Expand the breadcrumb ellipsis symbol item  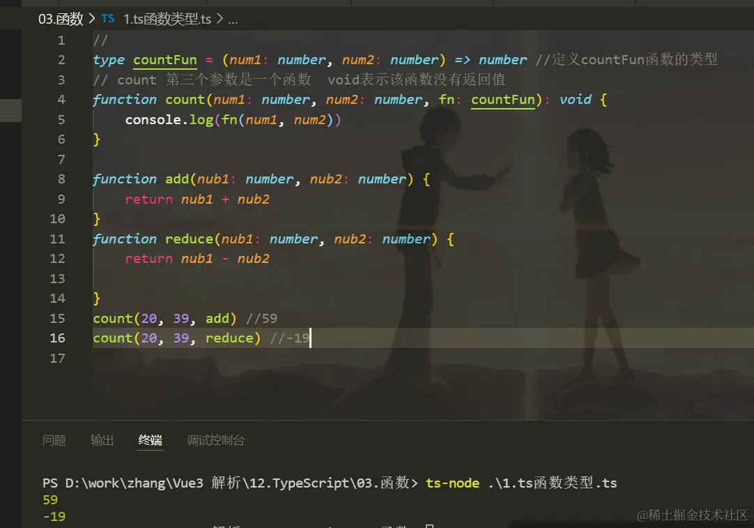click(x=233, y=20)
